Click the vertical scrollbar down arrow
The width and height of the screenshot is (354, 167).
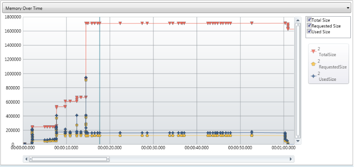coord(298,141)
